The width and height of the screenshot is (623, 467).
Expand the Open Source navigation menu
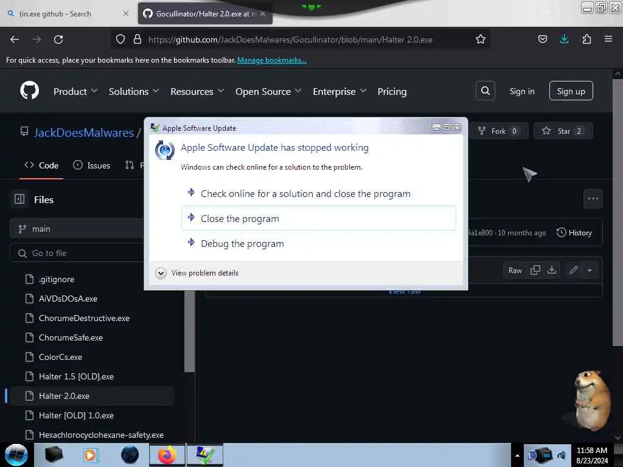[268, 92]
